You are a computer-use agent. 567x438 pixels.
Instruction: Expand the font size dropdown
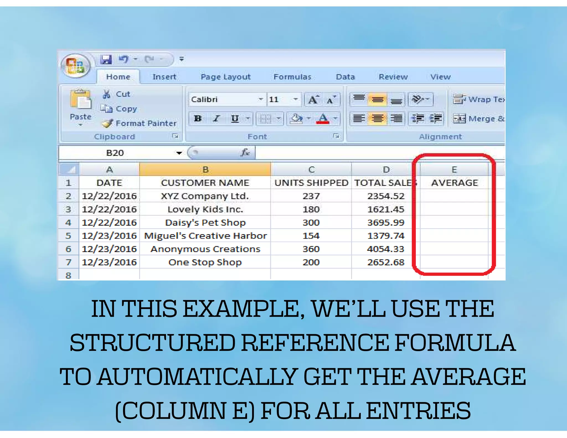[295, 99]
